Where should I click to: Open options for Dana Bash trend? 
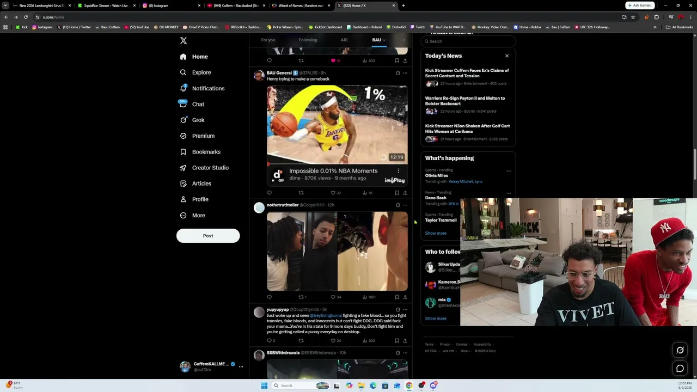[509, 193]
